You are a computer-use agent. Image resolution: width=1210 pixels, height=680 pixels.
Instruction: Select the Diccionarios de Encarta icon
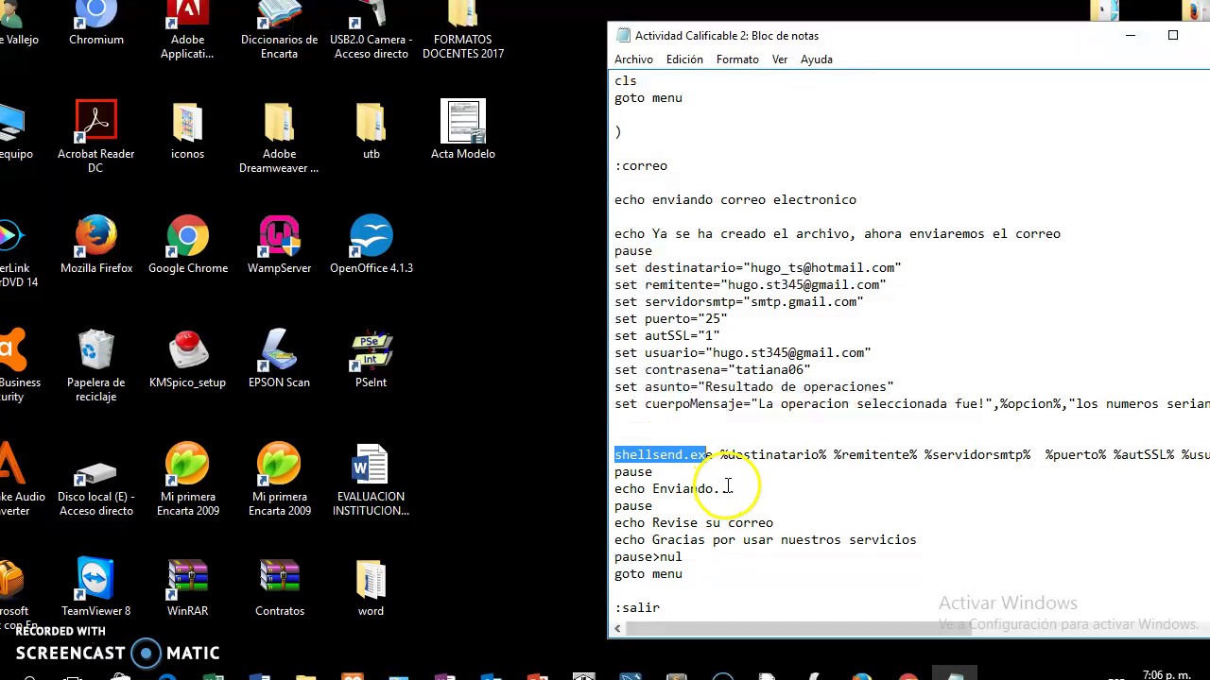click(x=279, y=28)
